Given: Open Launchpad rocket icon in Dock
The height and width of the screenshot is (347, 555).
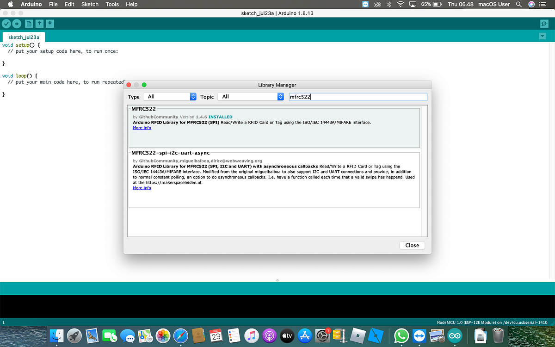Looking at the screenshot, I should click(74, 336).
